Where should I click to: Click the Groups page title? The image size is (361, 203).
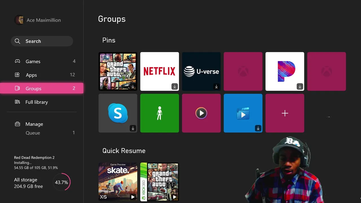tap(112, 19)
